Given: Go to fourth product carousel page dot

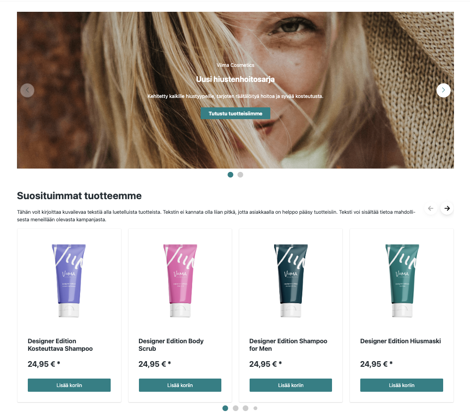Looking at the screenshot, I should [x=255, y=408].
